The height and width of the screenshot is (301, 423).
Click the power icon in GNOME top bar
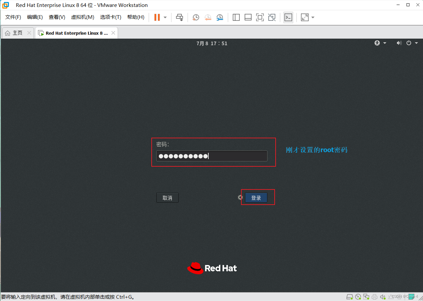tap(409, 43)
